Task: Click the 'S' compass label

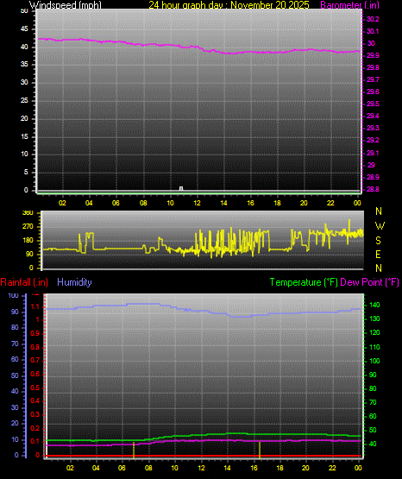Action: click(x=378, y=241)
